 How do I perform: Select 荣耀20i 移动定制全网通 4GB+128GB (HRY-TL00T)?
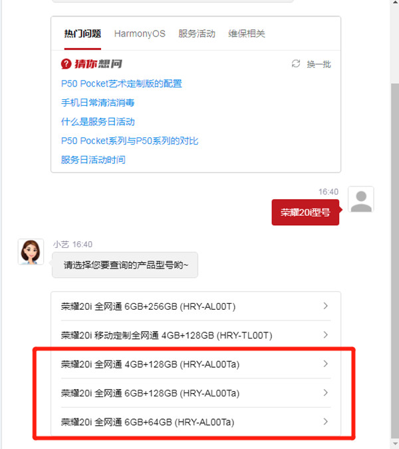[x=196, y=335]
